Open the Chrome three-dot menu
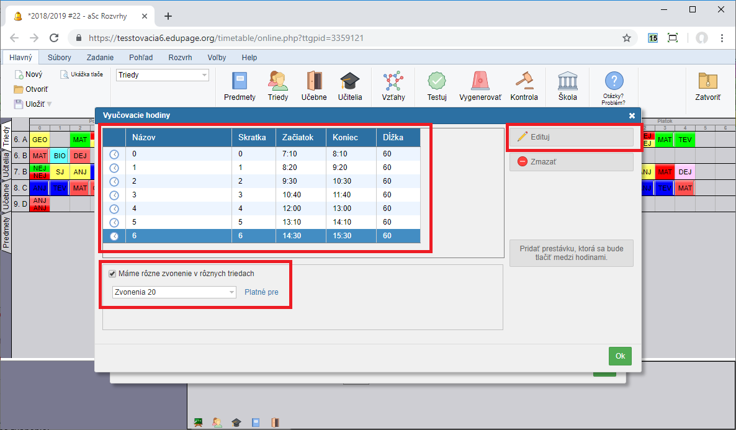The height and width of the screenshot is (430, 736). pos(722,38)
